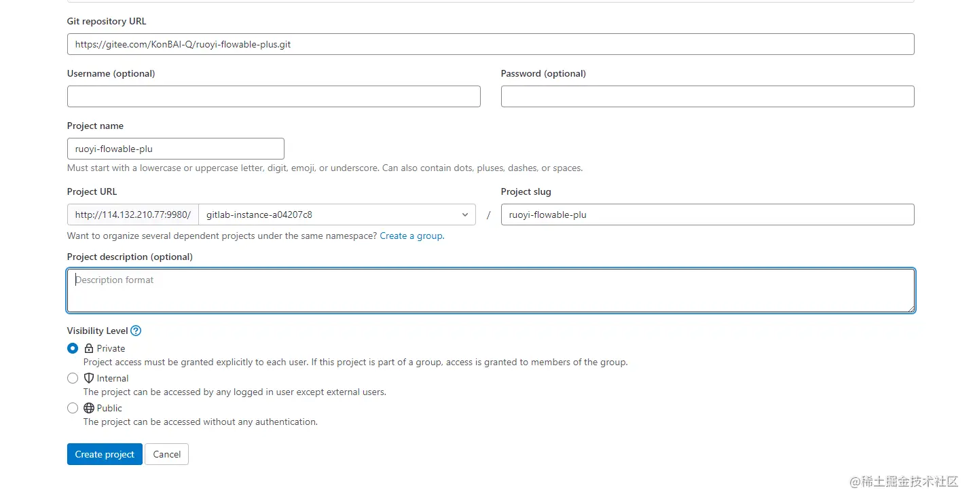Open the gitlab-instance namespace dropdown

click(333, 215)
